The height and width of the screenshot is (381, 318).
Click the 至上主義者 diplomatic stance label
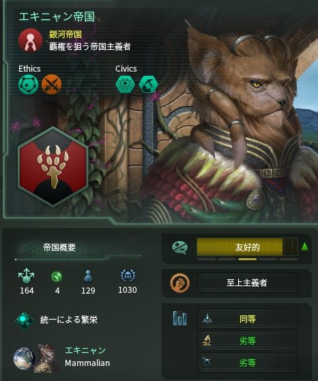click(x=247, y=283)
